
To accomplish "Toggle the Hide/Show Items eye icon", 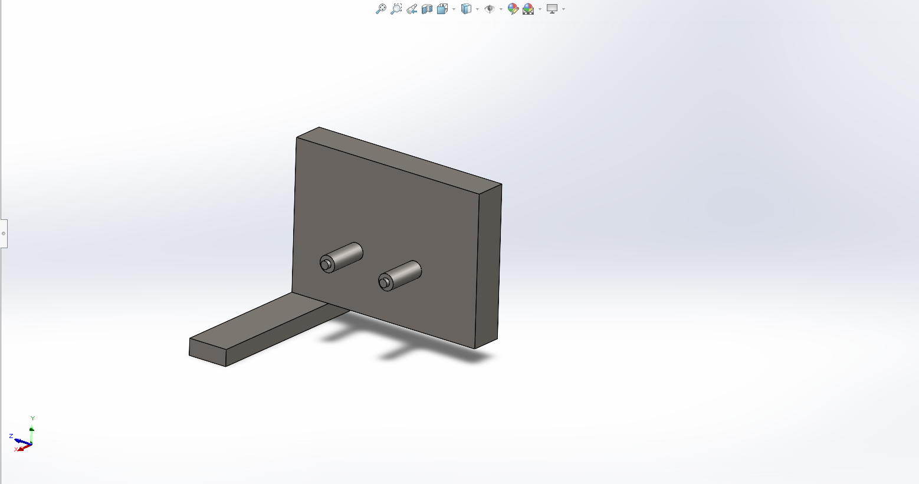I will pos(489,9).
